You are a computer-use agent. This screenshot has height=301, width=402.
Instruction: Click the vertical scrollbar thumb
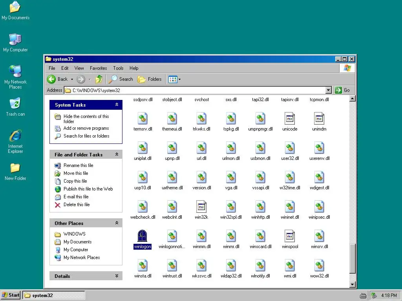click(353, 259)
